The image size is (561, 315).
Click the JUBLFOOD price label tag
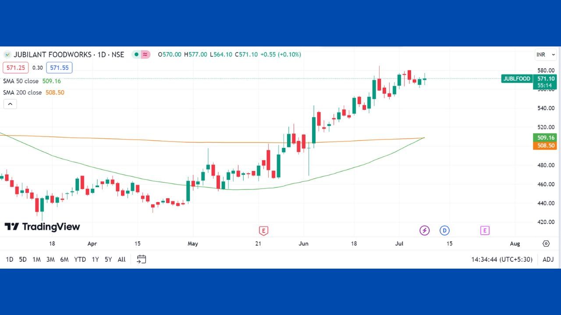point(517,79)
